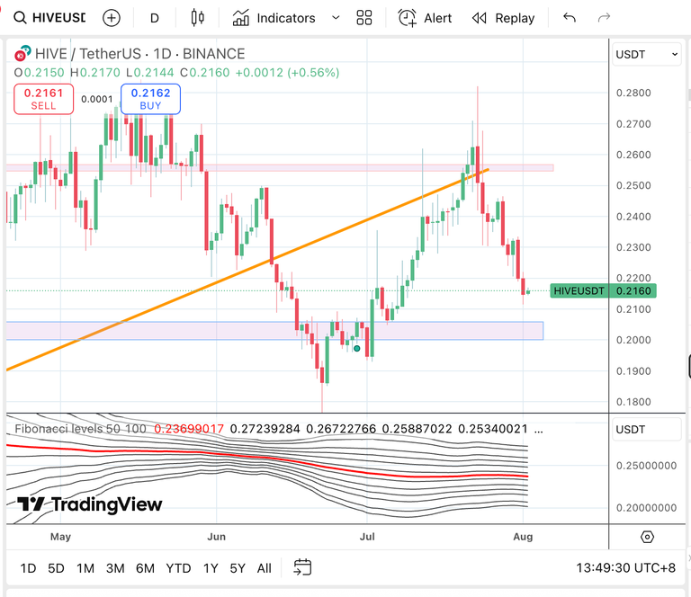Select the 1M time range

pos(85,568)
